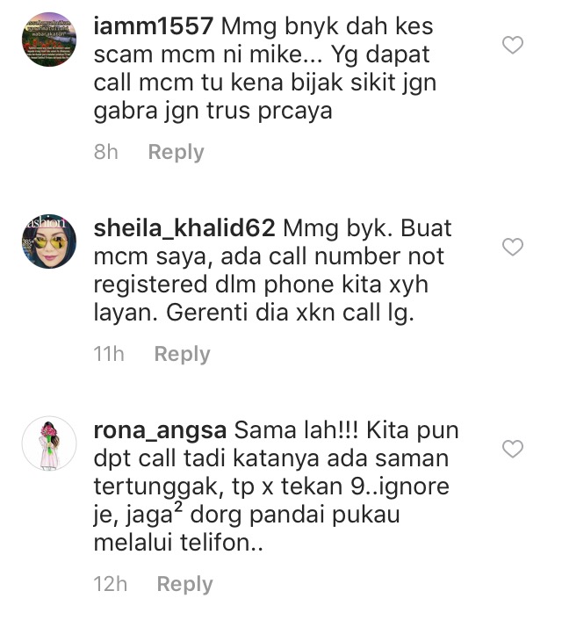Select the 8h timestamp
The height and width of the screenshot is (627, 562).
[x=106, y=152]
